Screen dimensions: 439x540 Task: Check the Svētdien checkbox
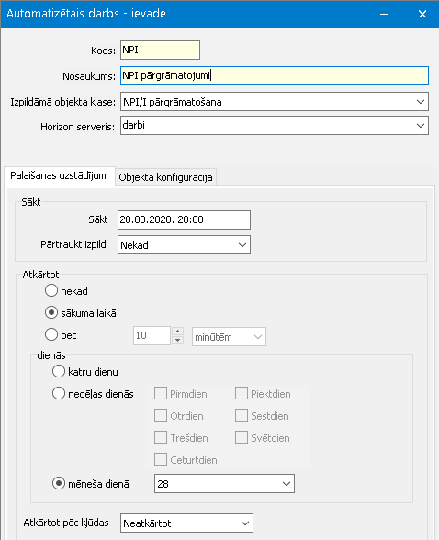(242, 437)
